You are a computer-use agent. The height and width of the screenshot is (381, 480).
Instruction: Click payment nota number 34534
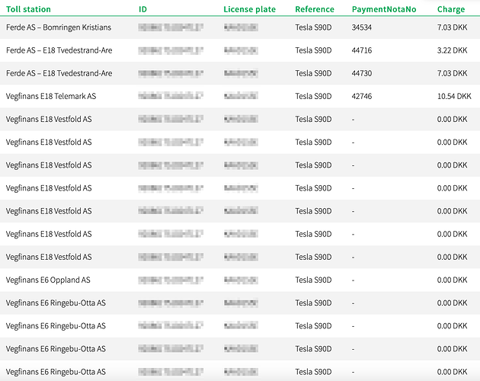click(362, 27)
